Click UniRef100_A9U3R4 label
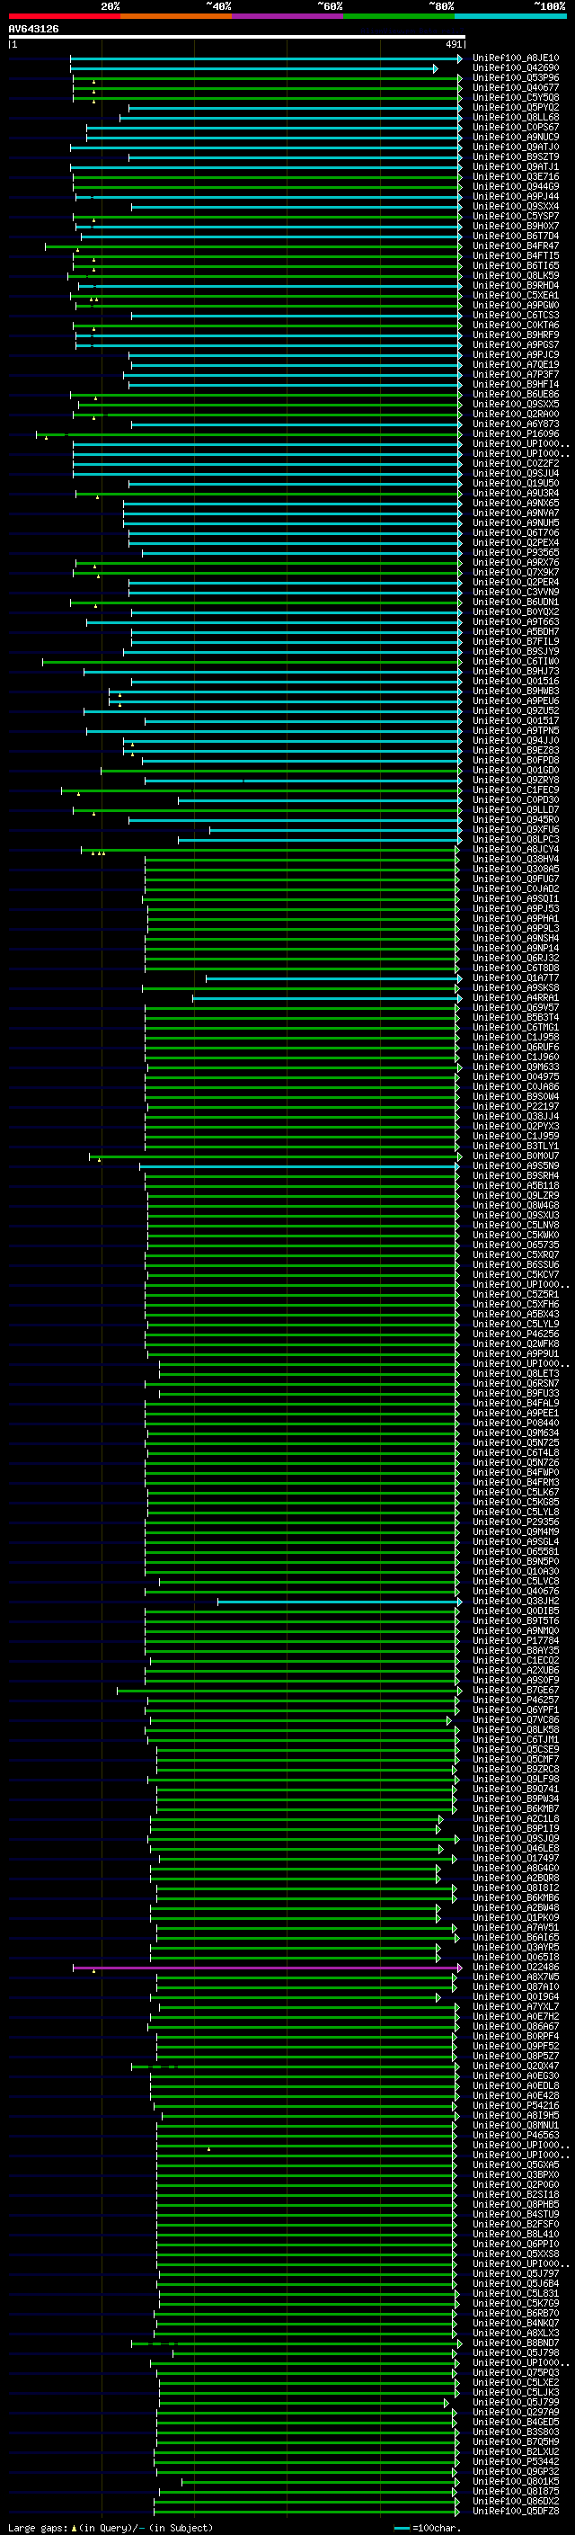Screen dimensions: 575x2535 pos(516,494)
